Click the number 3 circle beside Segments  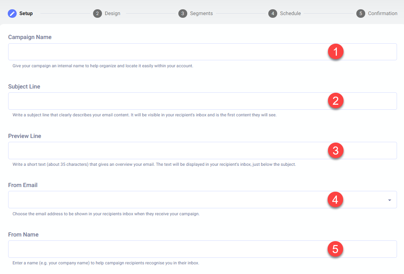click(x=183, y=14)
